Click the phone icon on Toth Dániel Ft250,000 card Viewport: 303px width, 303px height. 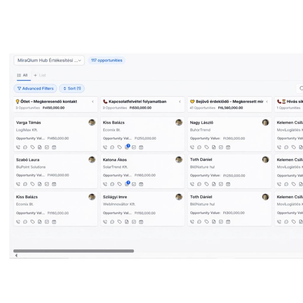click(x=192, y=184)
